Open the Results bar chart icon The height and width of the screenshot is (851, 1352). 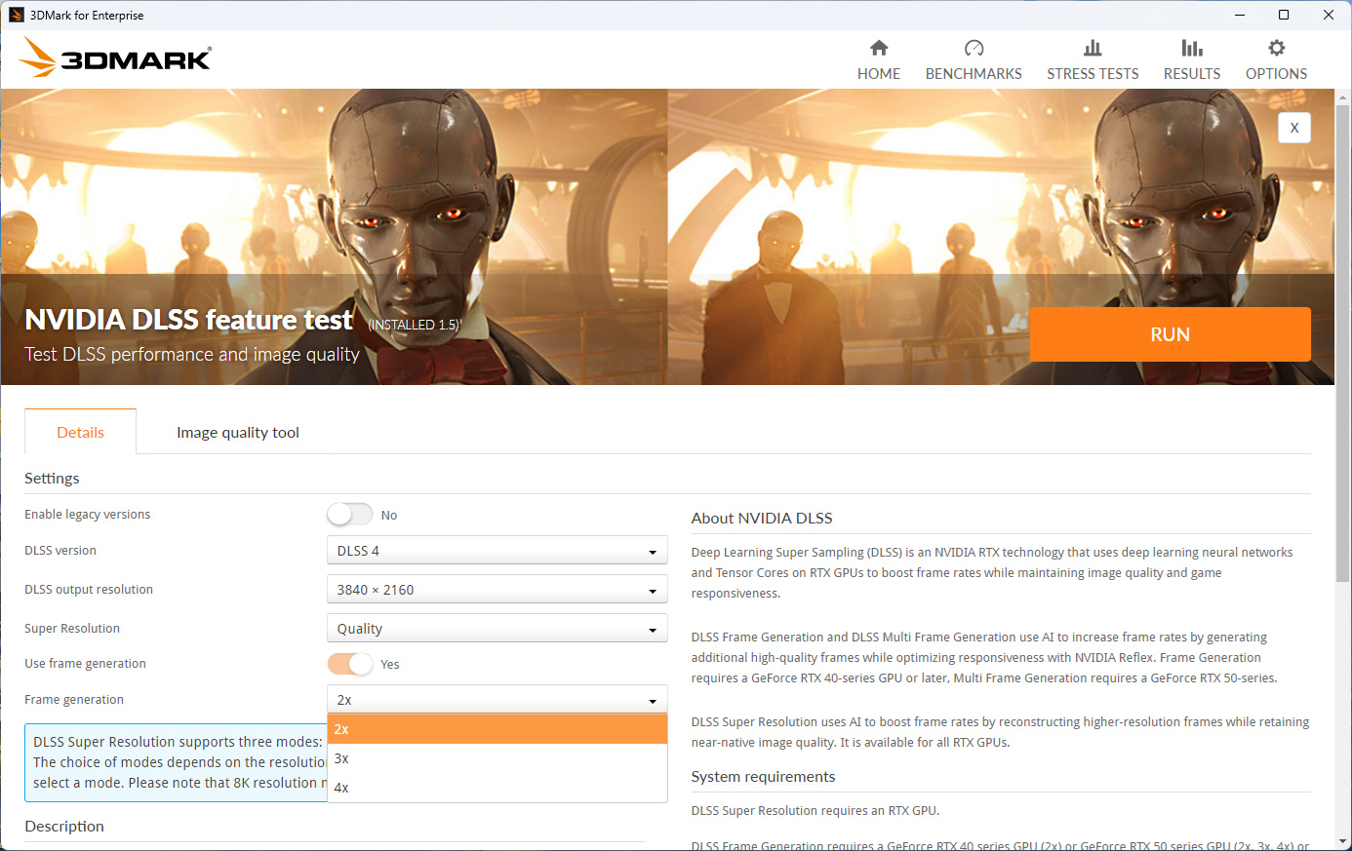(1191, 49)
